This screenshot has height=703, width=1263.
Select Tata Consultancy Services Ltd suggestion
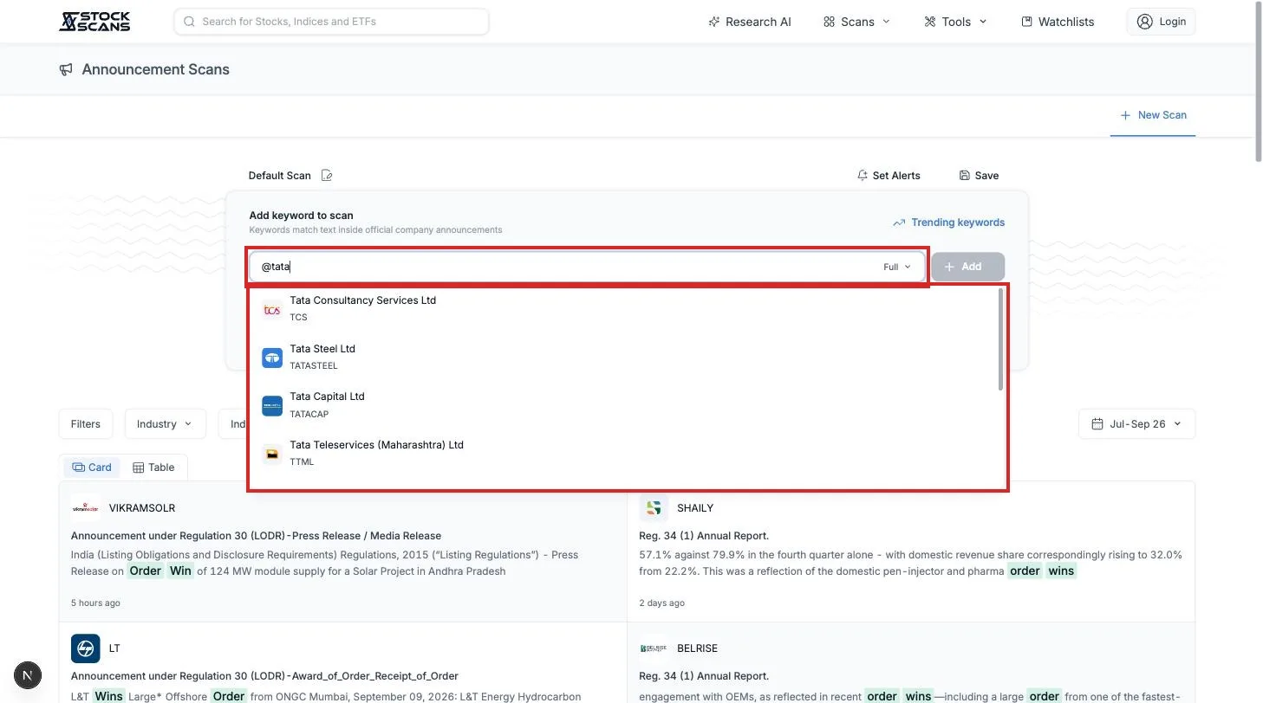(x=624, y=309)
